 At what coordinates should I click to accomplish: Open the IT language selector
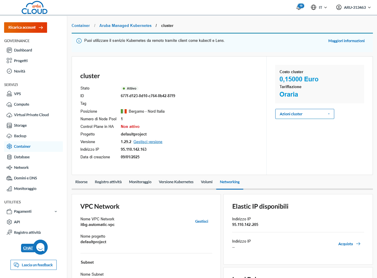pos(319,7)
